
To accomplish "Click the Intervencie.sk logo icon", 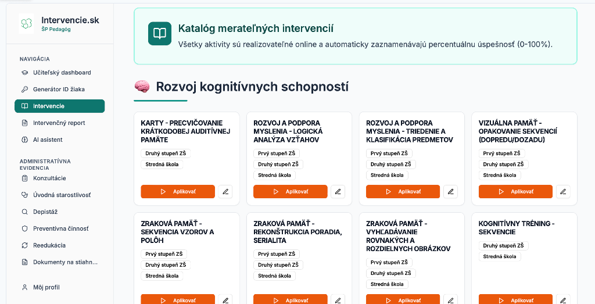I will click(x=26, y=24).
